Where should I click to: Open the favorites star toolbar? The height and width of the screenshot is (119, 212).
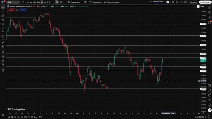(x=3, y=115)
